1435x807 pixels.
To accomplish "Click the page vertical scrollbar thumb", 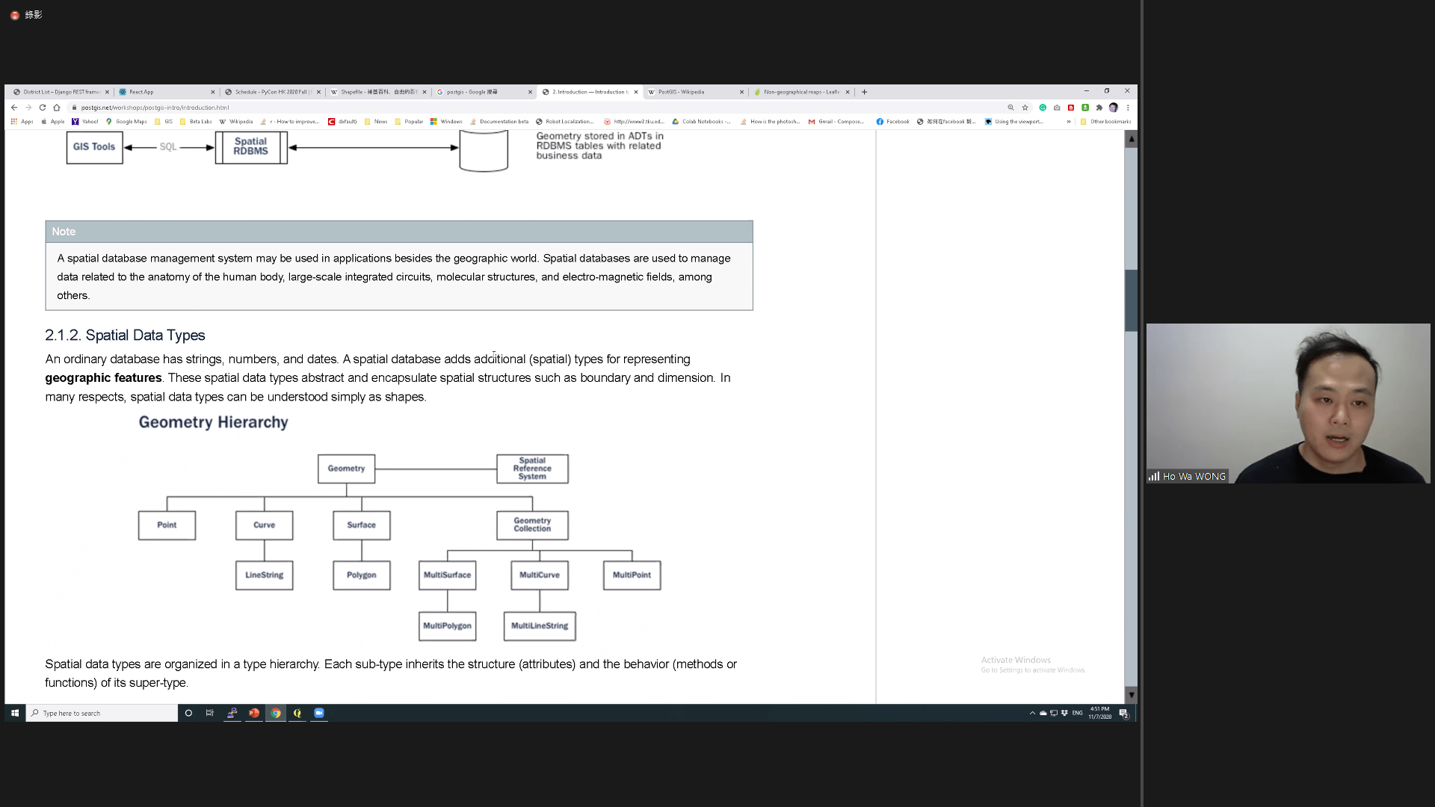I will pos(1131,300).
